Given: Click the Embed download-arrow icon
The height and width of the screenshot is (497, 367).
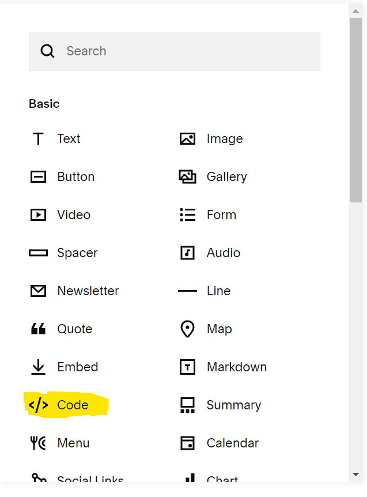Looking at the screenshot, I should coord(39,367).
